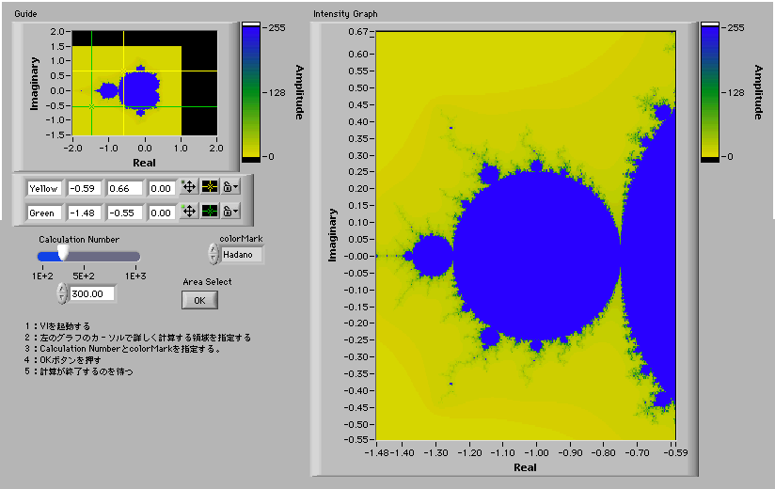
Task: Click the 0.67 top value on Imaginary axis
Action: (357, 32)
